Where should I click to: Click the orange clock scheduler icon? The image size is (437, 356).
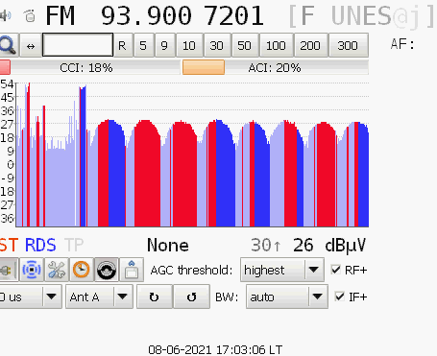(82, 270)
